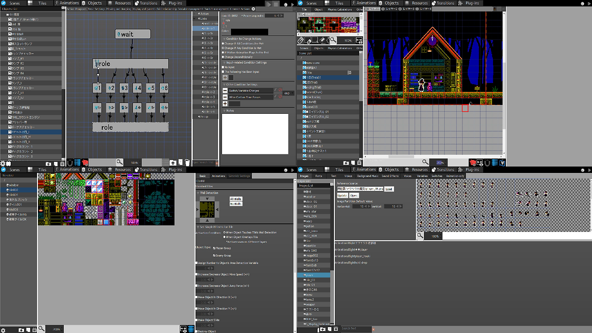Collapse the Wall Detection section
Viewport: 592px width, 333px height.
(198, 193)
